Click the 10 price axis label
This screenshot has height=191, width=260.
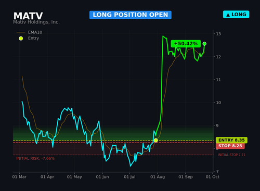[x=218, y=103]
